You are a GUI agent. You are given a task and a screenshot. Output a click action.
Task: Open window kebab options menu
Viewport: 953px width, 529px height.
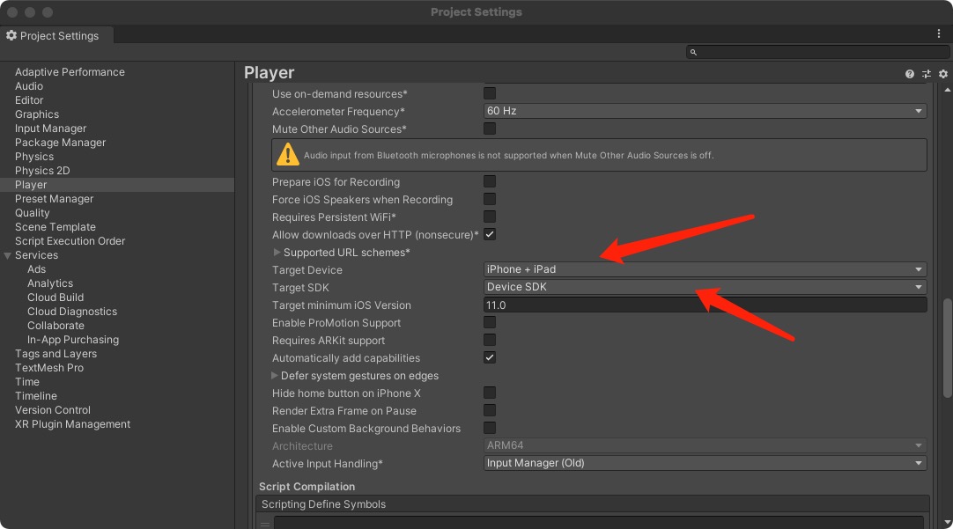939,34
